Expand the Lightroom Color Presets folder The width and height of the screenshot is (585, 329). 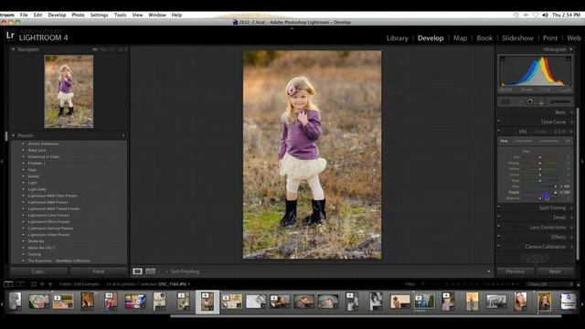pyautogui.click(x=23, y=216)
